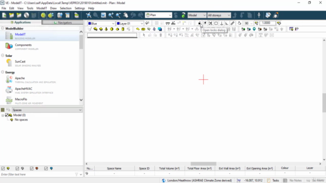Open the Draw menu
This screenshot has width=326, height=183.
[53, 8]
